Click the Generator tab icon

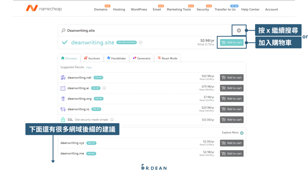pos(135,58)
